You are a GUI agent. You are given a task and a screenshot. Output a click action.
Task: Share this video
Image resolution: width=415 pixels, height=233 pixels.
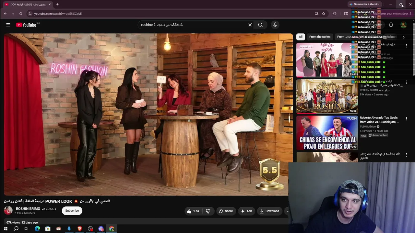(226, 211)
